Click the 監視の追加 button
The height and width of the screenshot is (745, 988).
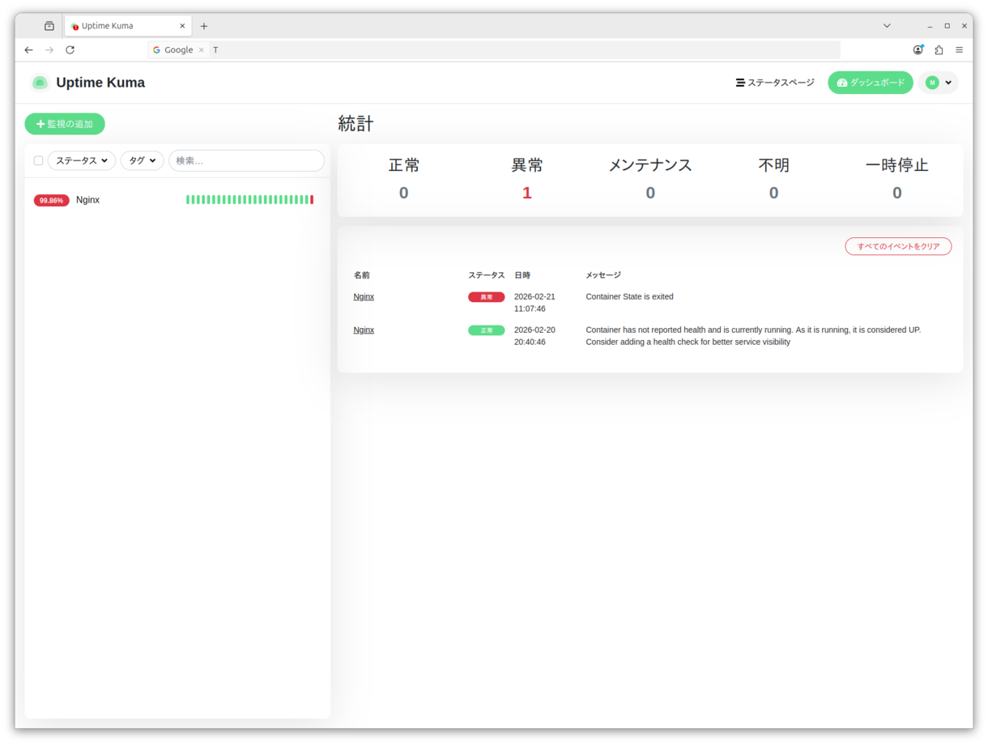point(65,124)
